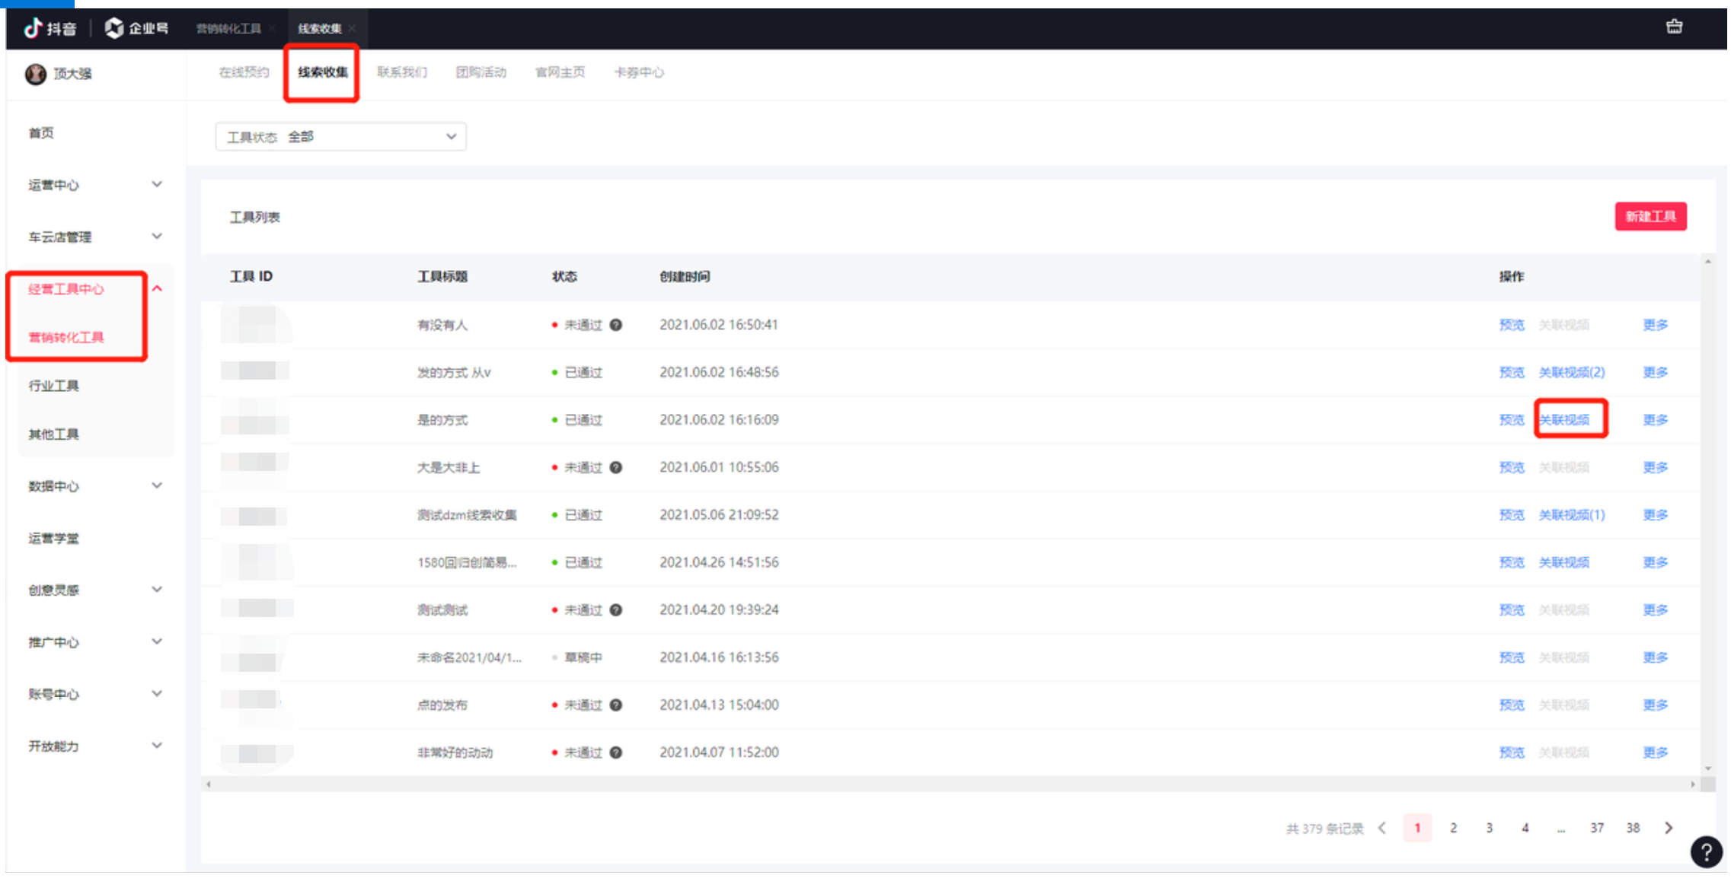
Task: Open 运营学堂 in sidebar
Action: [x=54, y=539]
